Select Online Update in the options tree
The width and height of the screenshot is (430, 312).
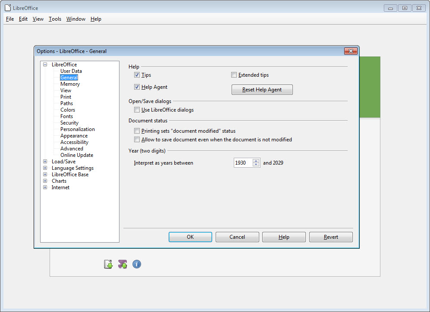(x=77, y=155)
